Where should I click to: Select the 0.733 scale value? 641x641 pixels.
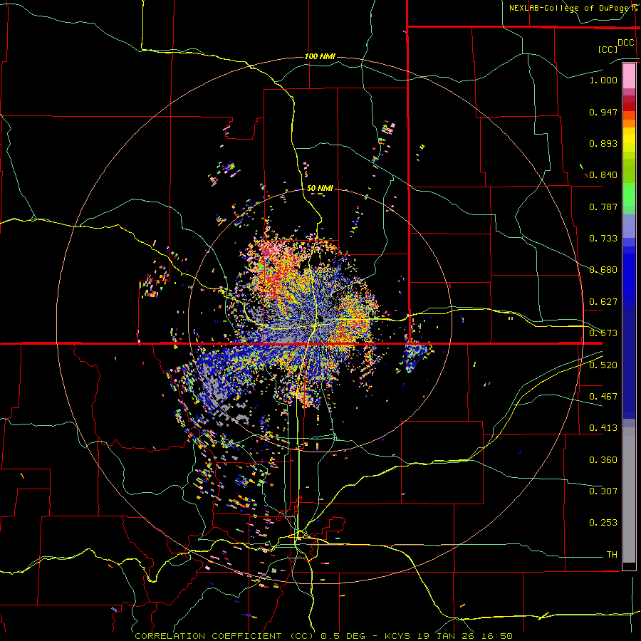point(603,239)
